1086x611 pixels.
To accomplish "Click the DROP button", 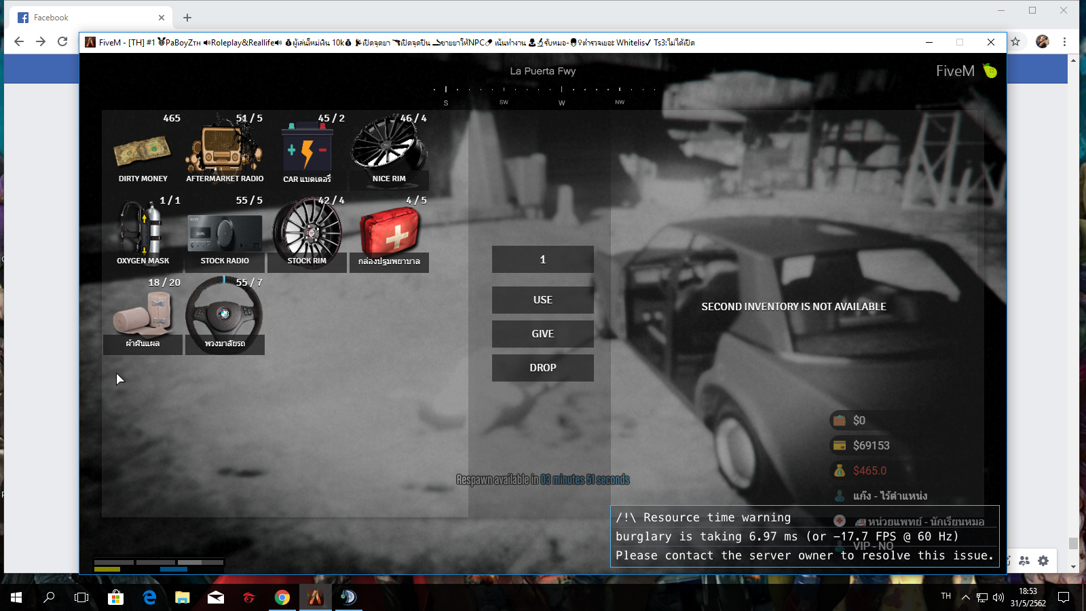I will click(x=542, y=367).
